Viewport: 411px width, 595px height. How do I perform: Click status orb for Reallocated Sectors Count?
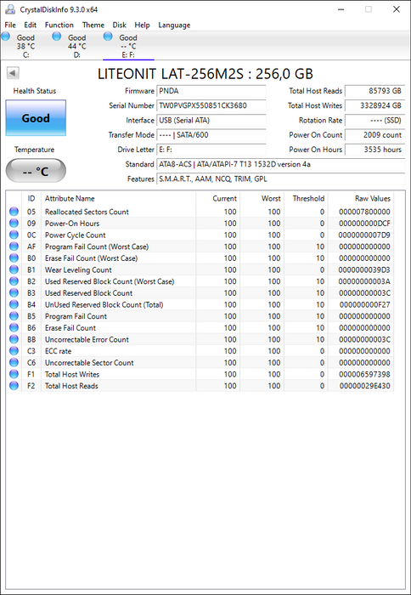coord(14,212)
